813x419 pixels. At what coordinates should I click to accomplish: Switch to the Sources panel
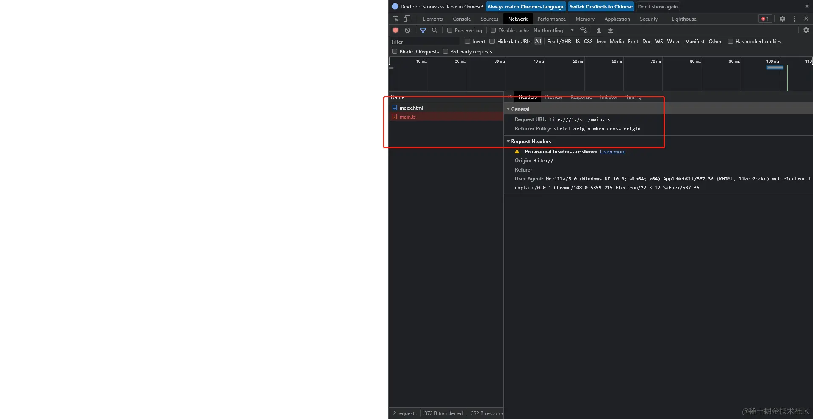coord(489,19)
